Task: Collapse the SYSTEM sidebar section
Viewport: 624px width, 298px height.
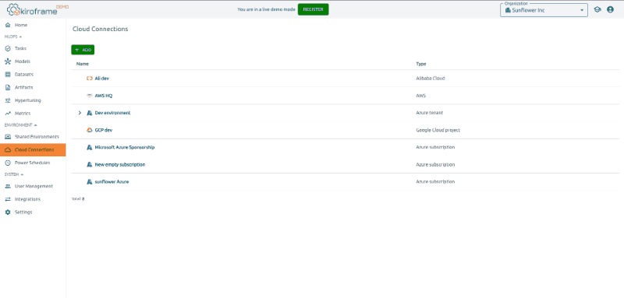Action: point(14,174)
